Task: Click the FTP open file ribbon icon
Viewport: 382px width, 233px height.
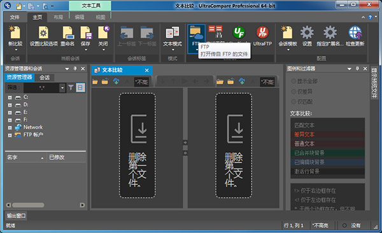Action: pos(196,32)
